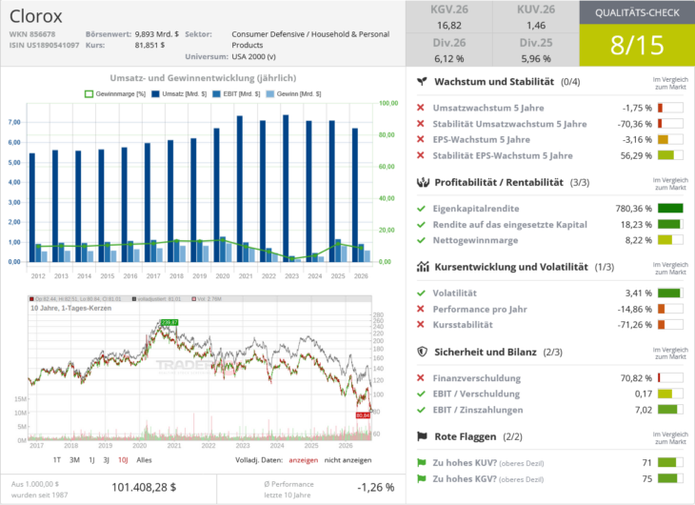Toggle Gewinn [Mrd. $] series in legend

click(293, 94)
